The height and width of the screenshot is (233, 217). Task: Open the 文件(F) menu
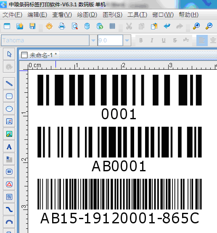(x=12, y=15)
